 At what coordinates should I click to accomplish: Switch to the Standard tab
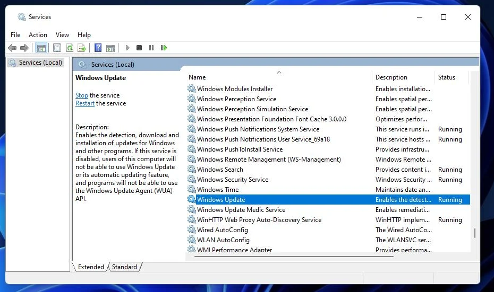point(124,267)
